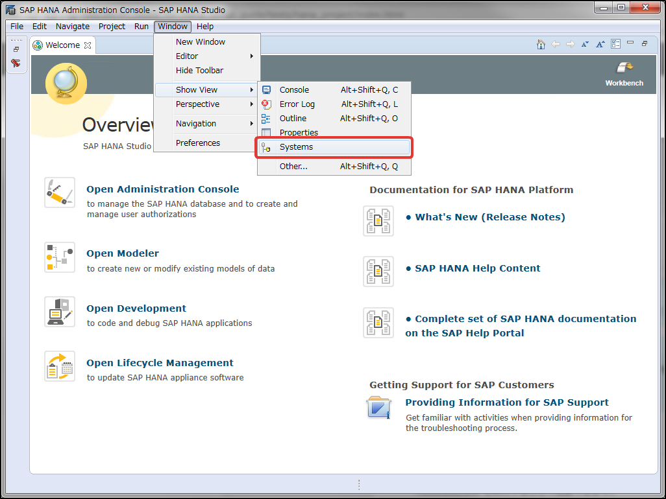Click the customize page icon in Welcome toolbar
666x499 pixels.
(616, 44)
